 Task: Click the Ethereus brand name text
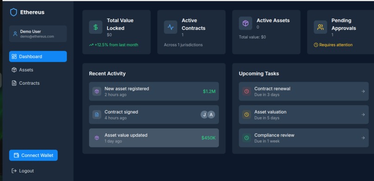point(32,12)
